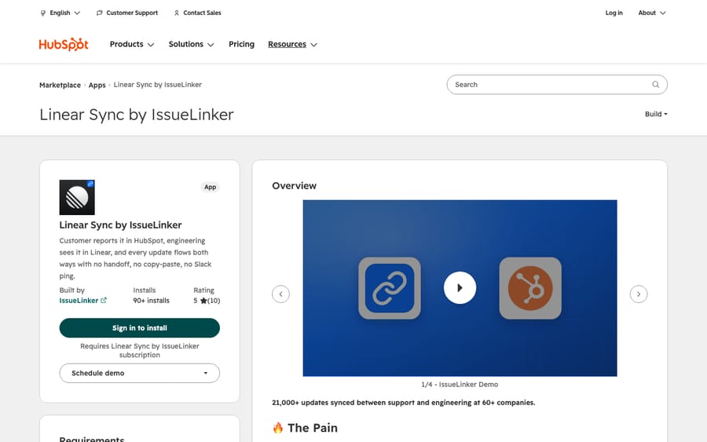Expand the Solutions menu
The width and height of the screenshot is (707, 442).
pos(191,44)
